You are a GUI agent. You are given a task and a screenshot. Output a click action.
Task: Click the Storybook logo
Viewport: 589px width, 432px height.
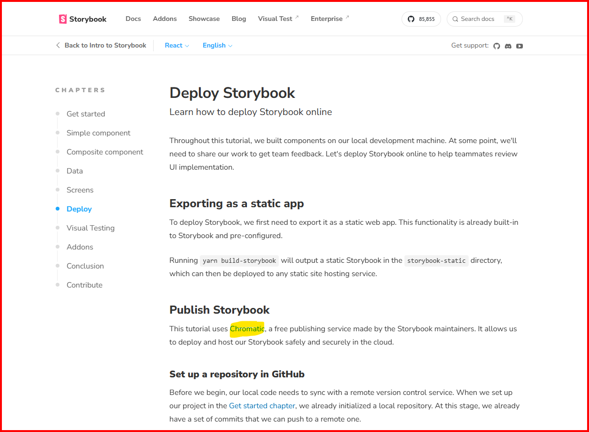[83, 19]
